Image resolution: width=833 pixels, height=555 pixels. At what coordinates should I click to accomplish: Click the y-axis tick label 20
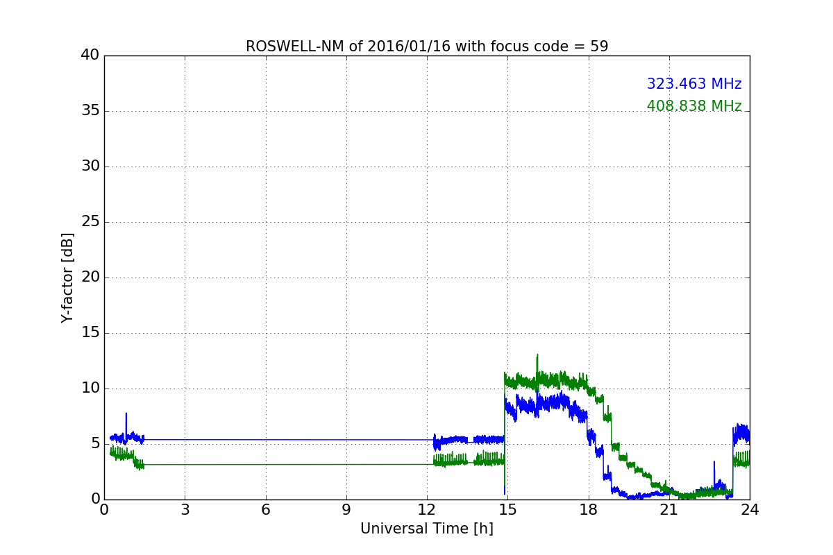(90, 277)
